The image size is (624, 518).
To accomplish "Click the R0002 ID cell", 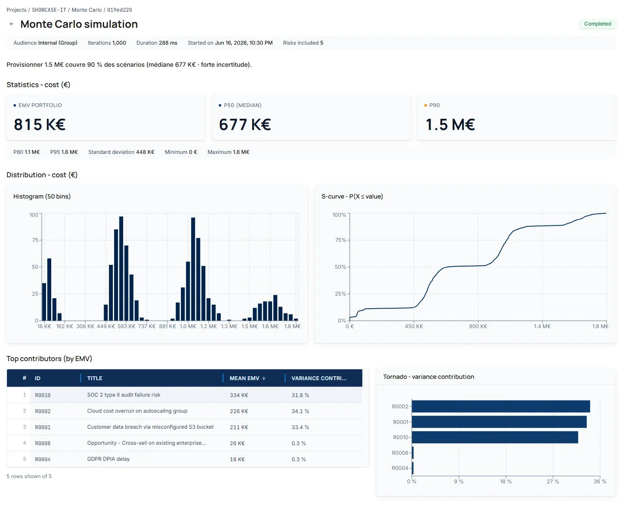I will click(43, 411).
